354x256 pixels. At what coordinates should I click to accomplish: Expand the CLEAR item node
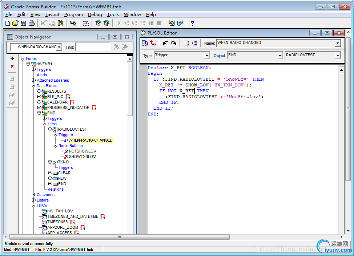click(50, 172)
